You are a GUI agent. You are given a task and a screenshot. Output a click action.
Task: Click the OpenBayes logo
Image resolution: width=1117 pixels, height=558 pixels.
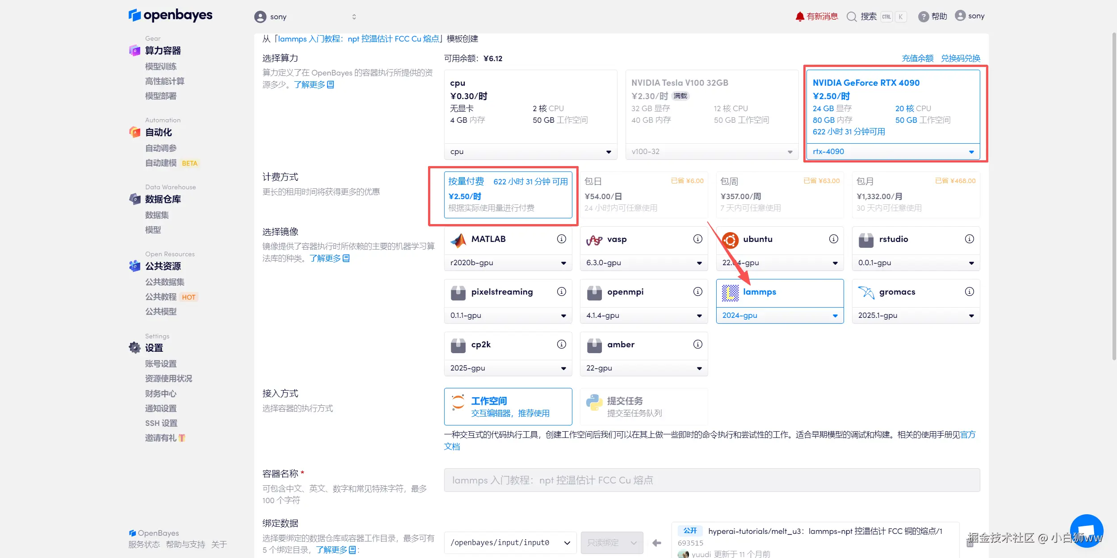(170, 15)
